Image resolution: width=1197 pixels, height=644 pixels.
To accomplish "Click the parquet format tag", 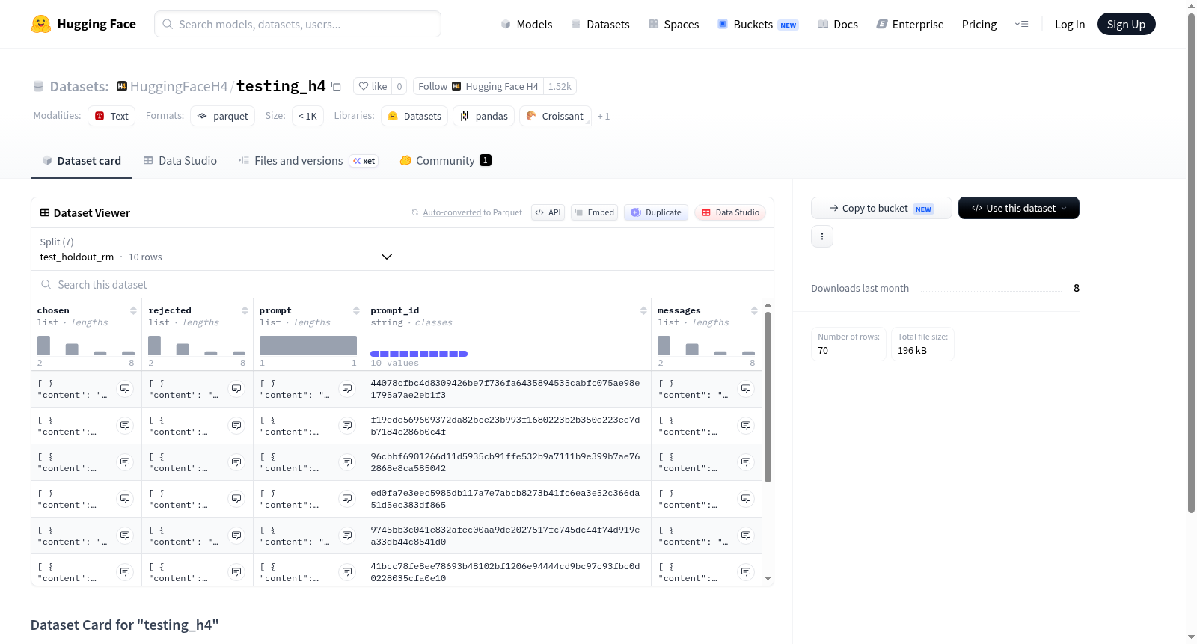I will click(222, 116).
